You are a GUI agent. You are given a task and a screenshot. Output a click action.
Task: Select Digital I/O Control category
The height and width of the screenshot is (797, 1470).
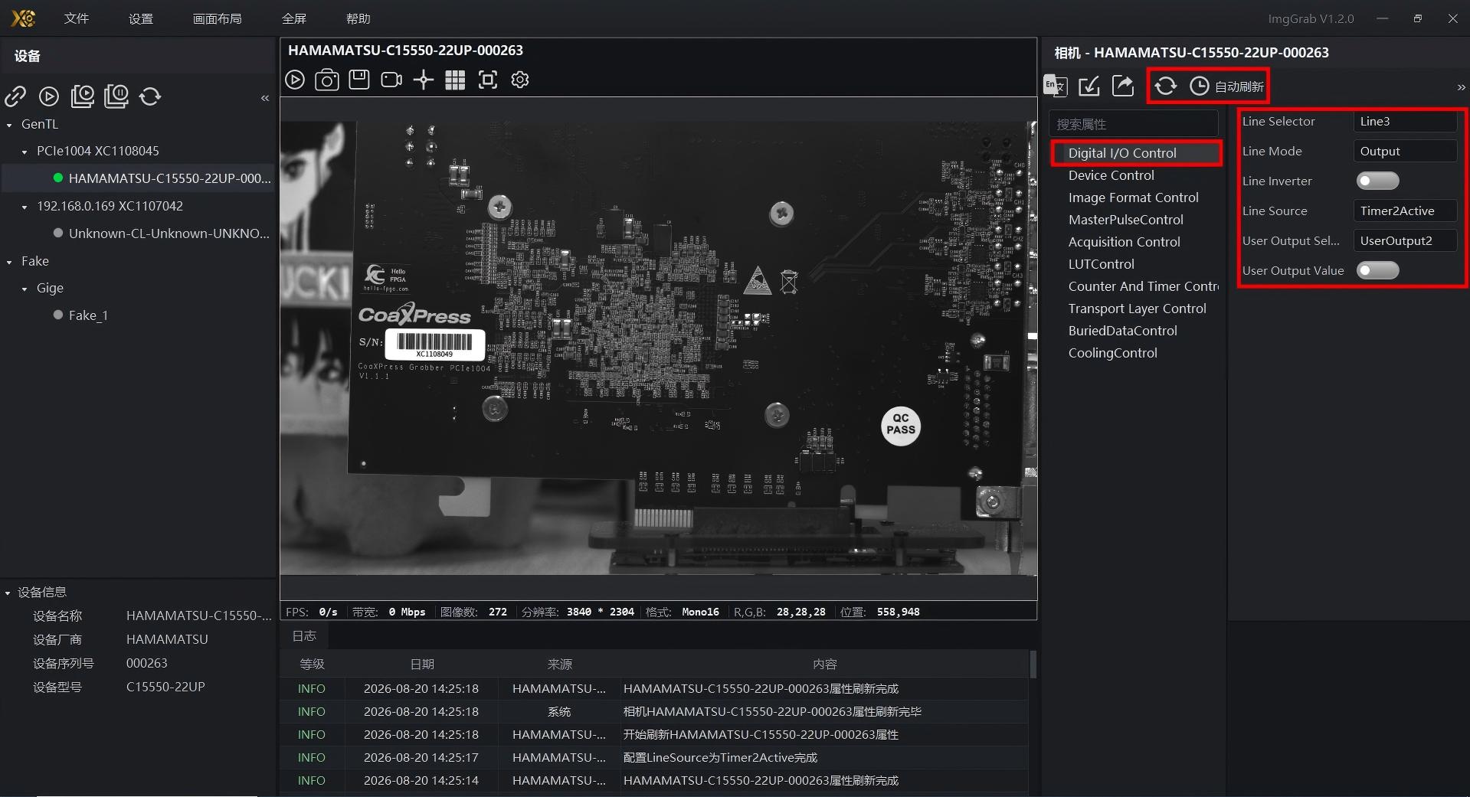pyautogui.click(x=1136, y=153)
